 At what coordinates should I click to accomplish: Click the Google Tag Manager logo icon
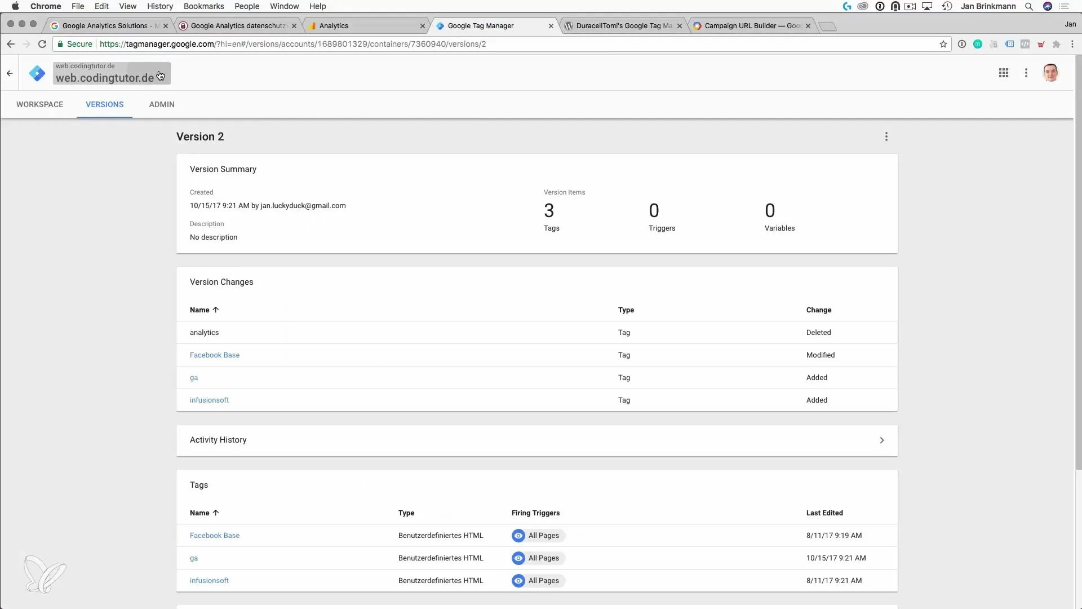[37, 73]
